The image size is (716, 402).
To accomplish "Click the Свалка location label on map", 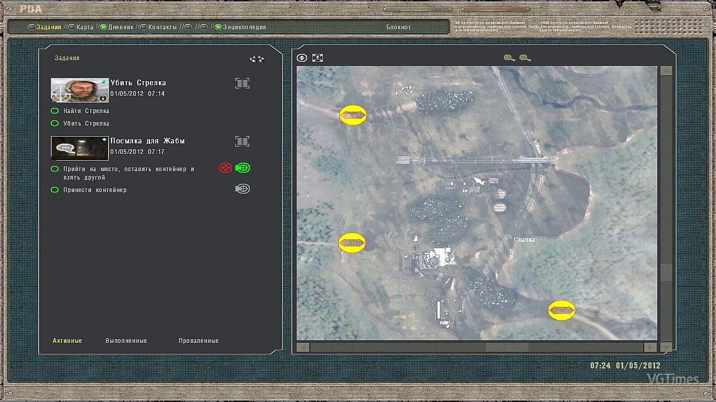I will point(524,240).
